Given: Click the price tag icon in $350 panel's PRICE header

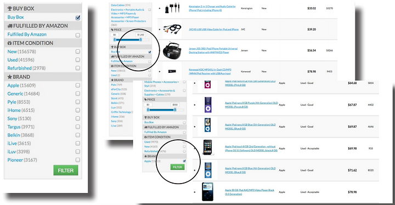Looking at the screenshot, I should (x=145, y=100).
